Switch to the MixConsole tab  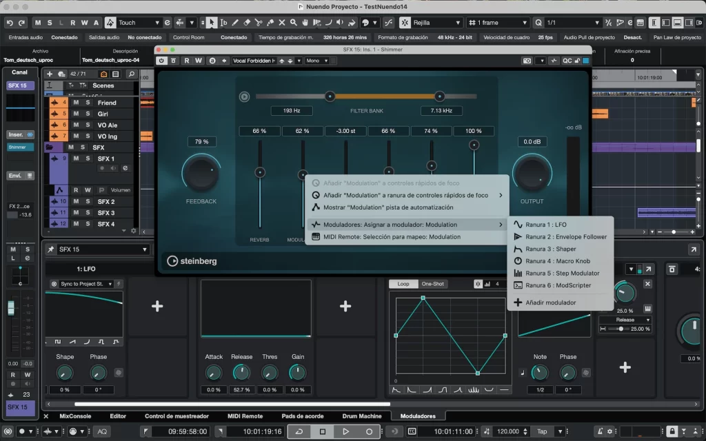[75, 416]
